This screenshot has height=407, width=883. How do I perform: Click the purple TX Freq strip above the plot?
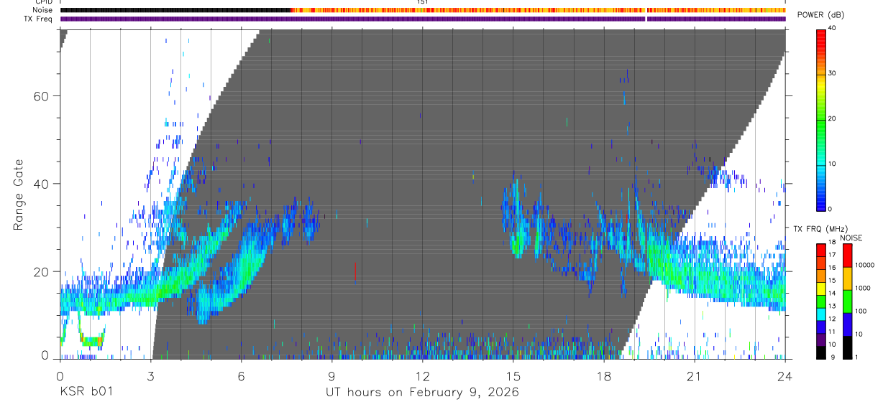coord(423,19)
